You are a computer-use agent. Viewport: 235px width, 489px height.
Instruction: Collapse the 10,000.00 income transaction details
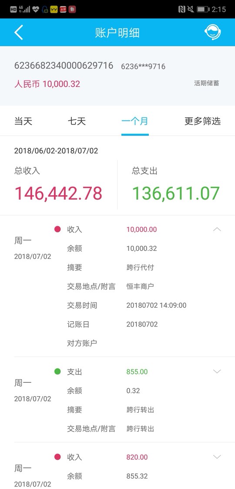pos(217,230)
